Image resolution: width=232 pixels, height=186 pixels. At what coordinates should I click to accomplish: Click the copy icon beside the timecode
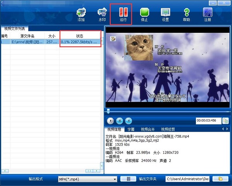coord(225,121)
